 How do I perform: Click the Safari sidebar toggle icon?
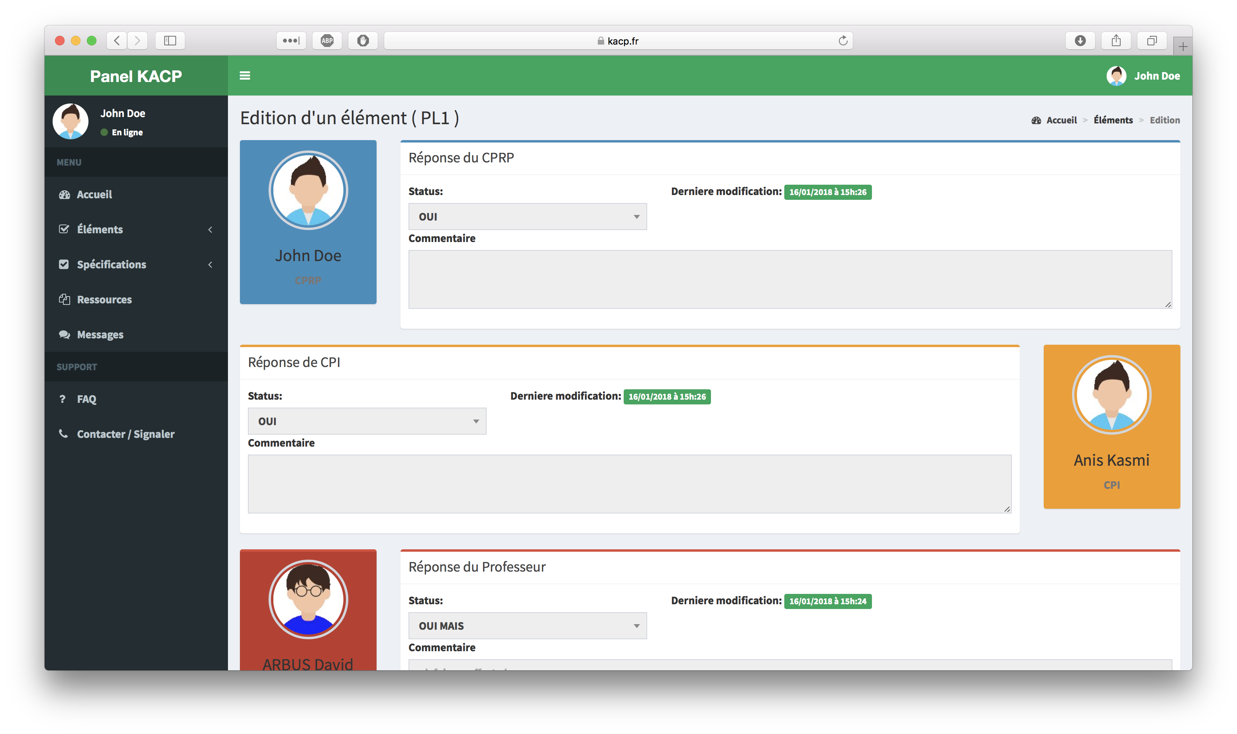tap(170, 41)
